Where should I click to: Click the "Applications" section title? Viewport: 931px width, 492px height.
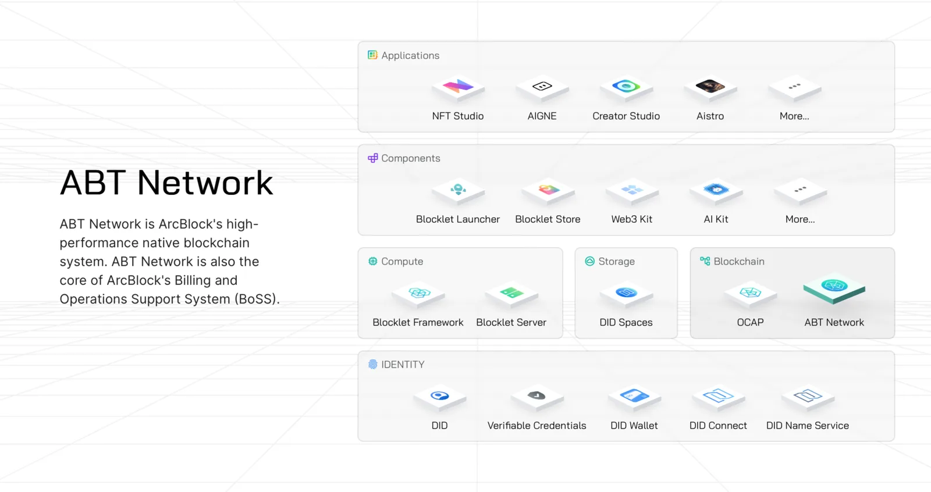tap(410, 55)
